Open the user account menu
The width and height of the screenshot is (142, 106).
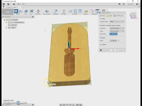click(x=130, y=4)
